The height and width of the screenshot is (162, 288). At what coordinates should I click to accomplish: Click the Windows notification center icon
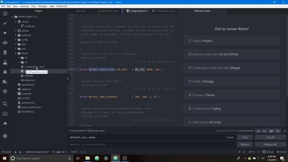pyautogui.click(x=282, y=158)
